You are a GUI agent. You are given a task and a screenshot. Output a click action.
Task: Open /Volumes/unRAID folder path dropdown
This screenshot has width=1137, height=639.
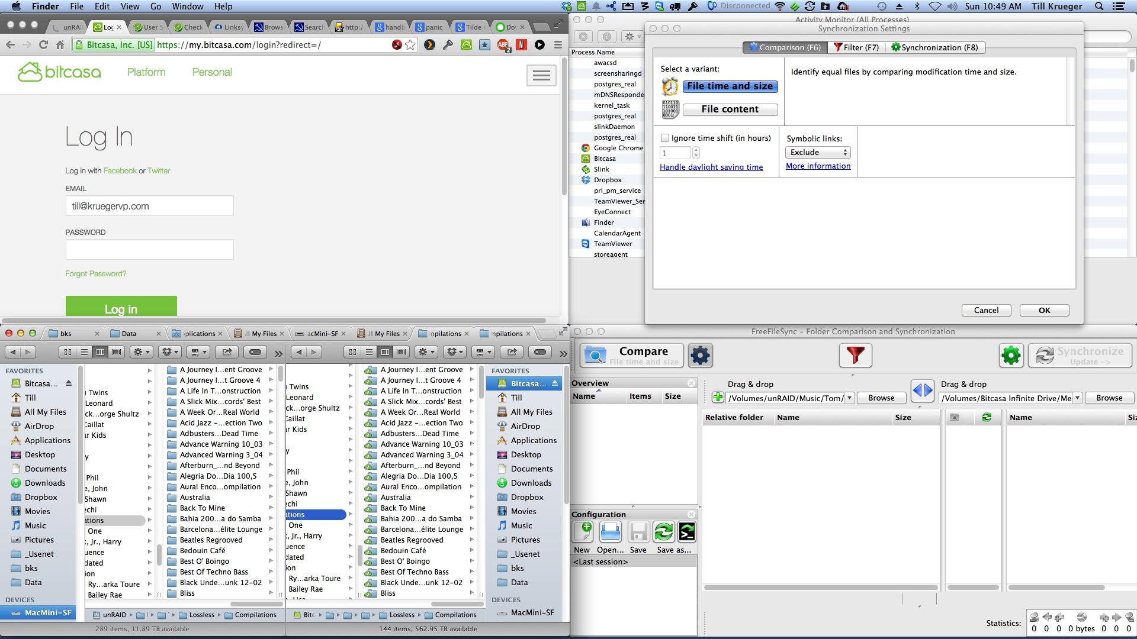(849, 398)
